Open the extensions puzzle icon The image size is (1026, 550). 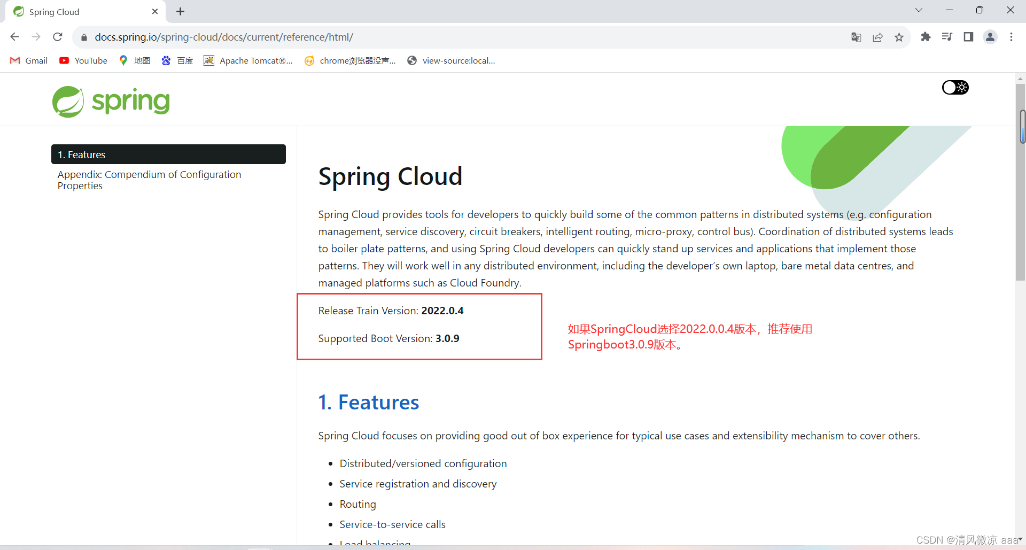(926, 37)
